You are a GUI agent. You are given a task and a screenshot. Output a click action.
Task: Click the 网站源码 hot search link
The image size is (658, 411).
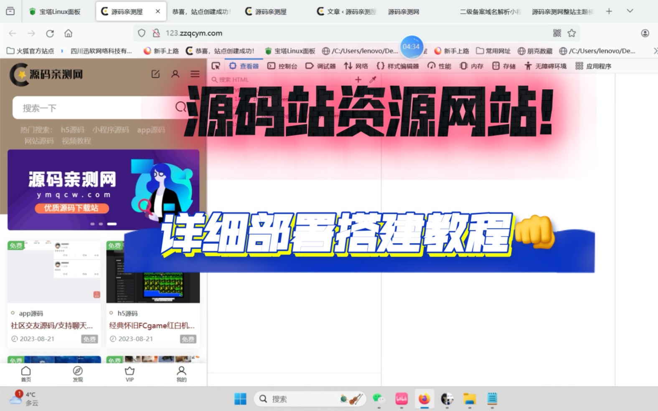(39, 141)
